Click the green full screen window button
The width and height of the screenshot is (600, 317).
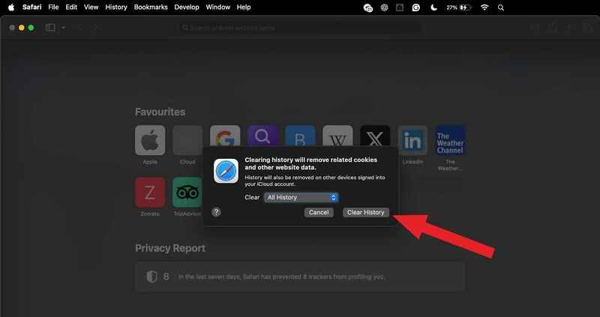(31, 28)
